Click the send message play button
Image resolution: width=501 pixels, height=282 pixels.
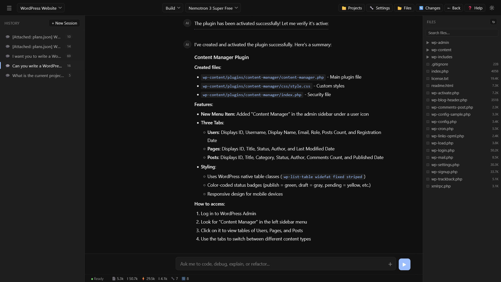coord(404,264)
